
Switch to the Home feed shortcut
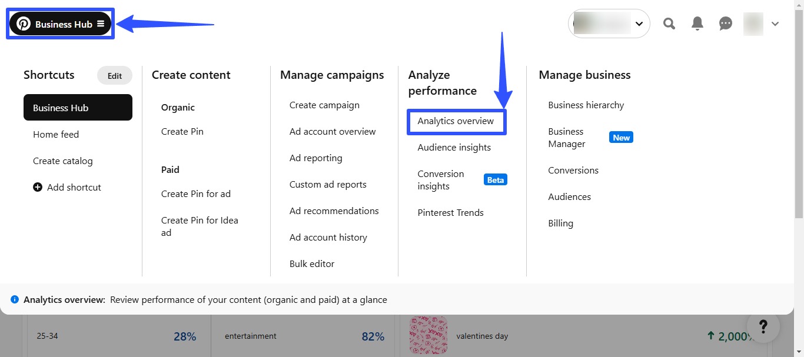[56, 134]
